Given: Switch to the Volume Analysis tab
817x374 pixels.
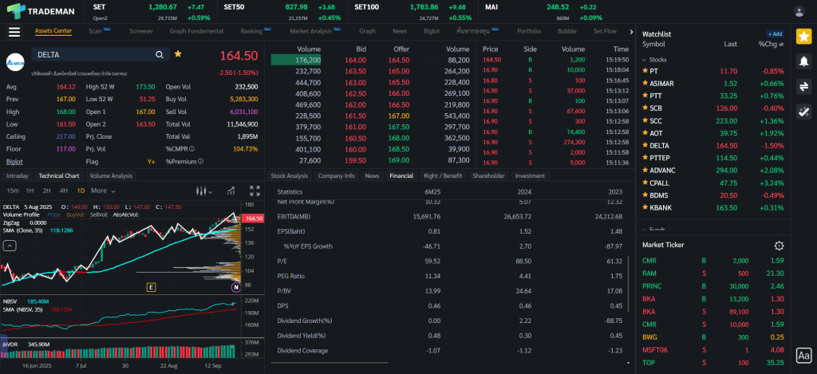Looking at the screenshot, I should 111,176.
